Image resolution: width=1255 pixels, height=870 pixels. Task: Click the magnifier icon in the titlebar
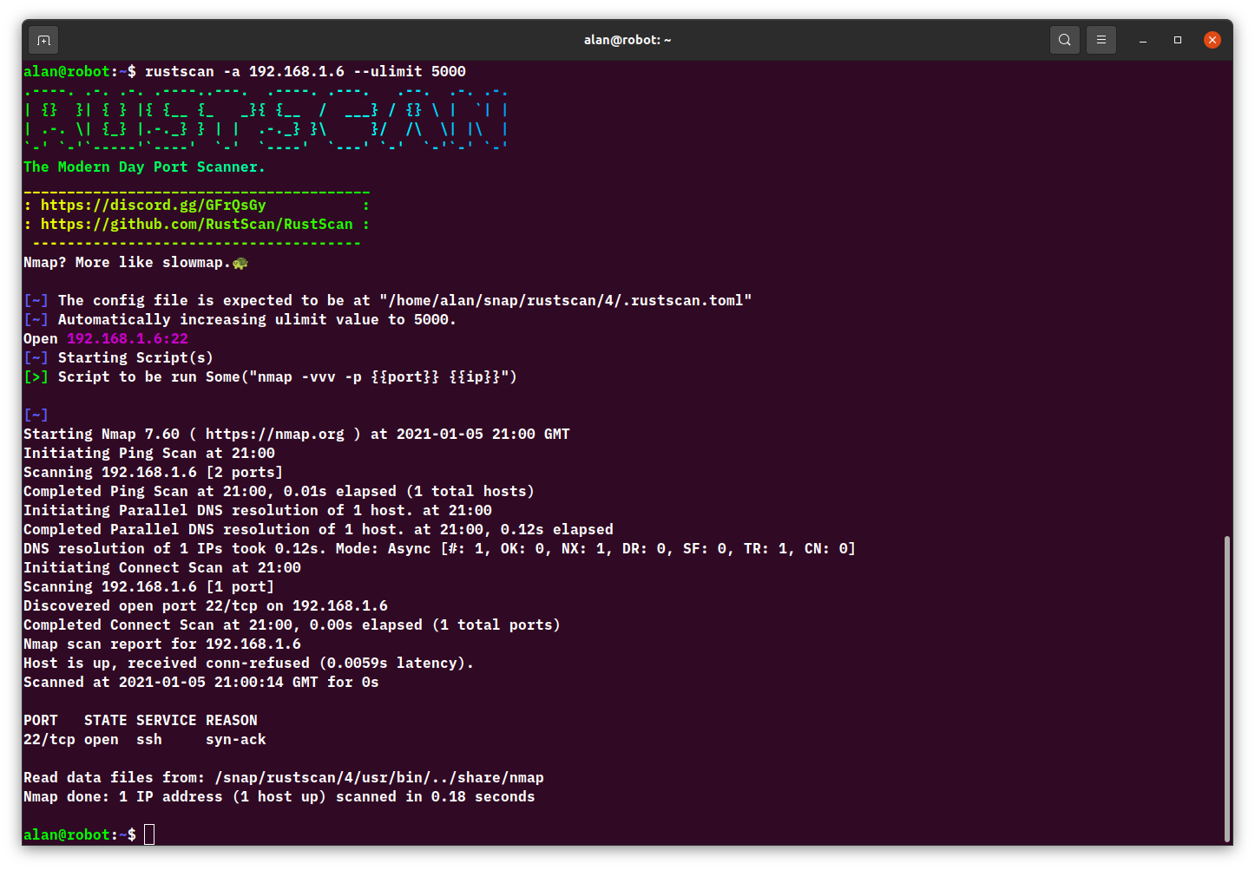click(1065, 39)
